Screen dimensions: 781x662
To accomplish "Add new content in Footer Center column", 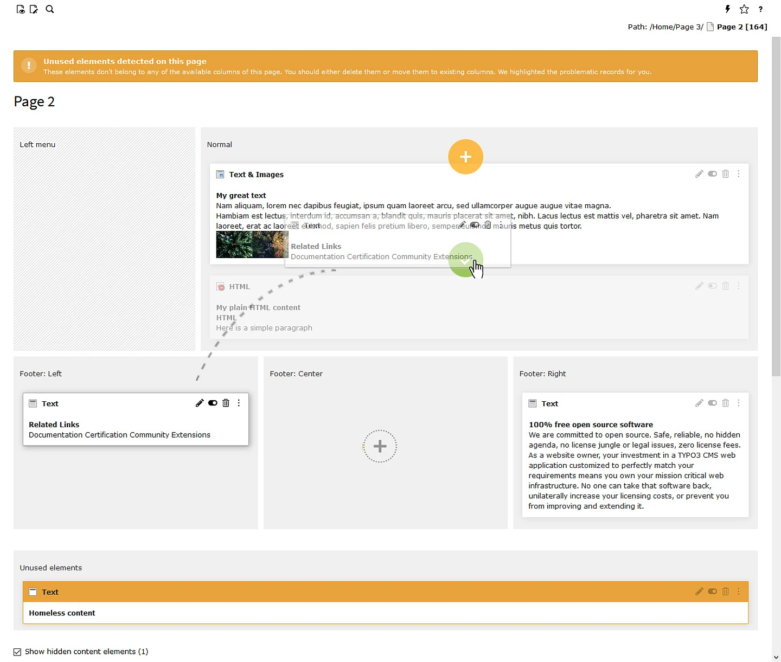I will 380,446.
